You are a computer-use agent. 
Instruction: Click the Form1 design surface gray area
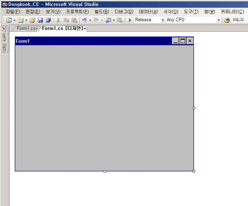104,108
